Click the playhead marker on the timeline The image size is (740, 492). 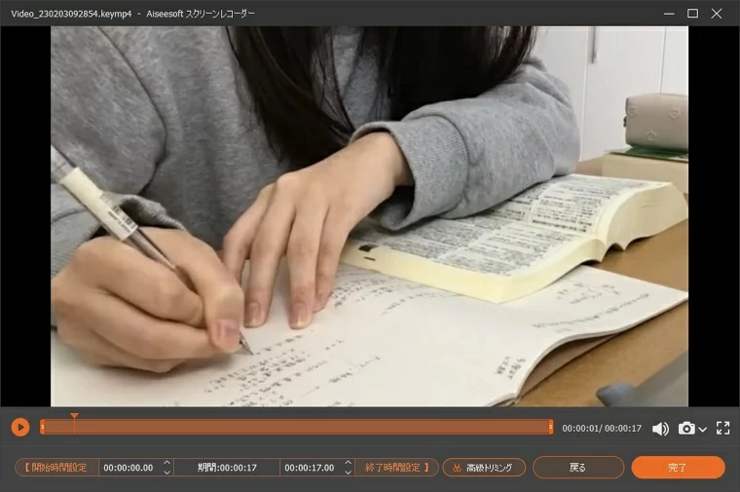coord(74,417)
